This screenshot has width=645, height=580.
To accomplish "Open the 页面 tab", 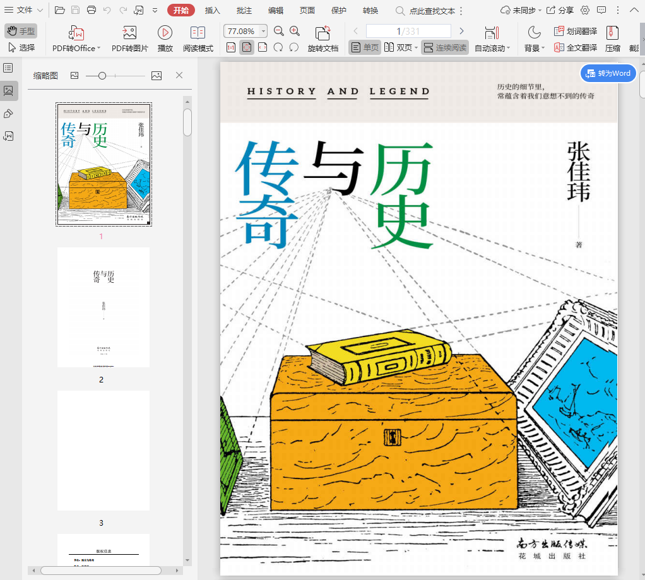I will click(307, 11).
